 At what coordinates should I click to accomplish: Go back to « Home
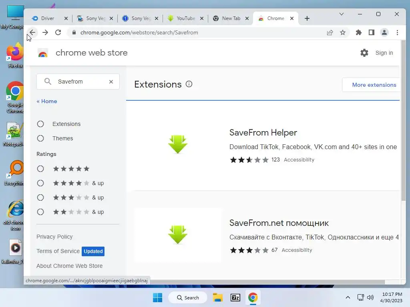tap(47, 101)
